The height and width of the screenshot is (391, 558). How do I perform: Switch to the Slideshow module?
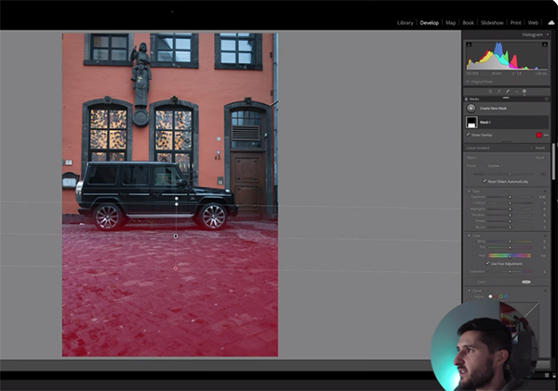pyautogui.click(x=492, y=22)
